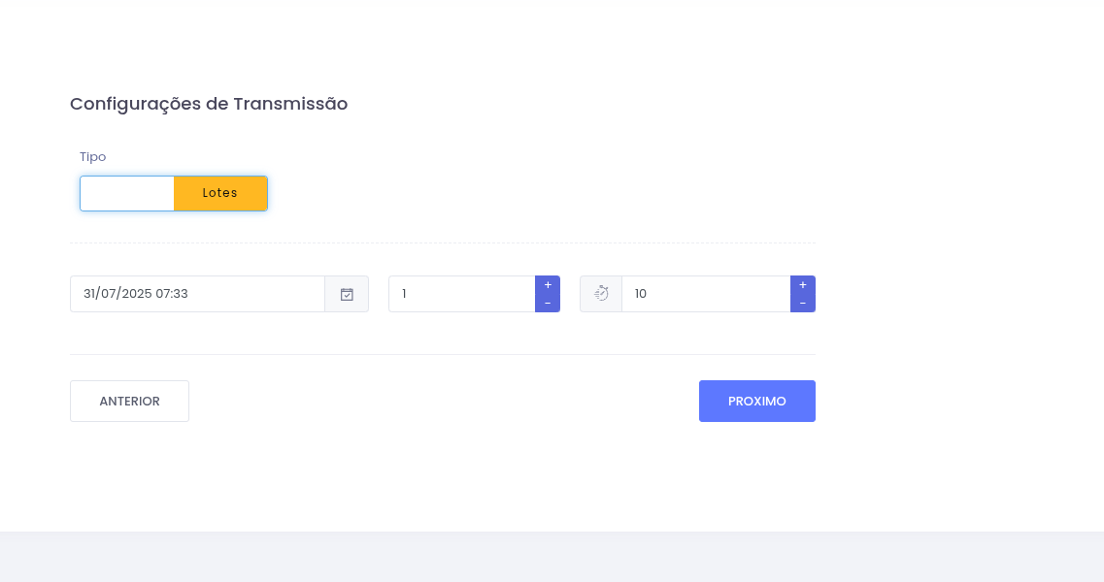
Task: Click the year 2025 in the date field
Action: (x=137, y=294)
